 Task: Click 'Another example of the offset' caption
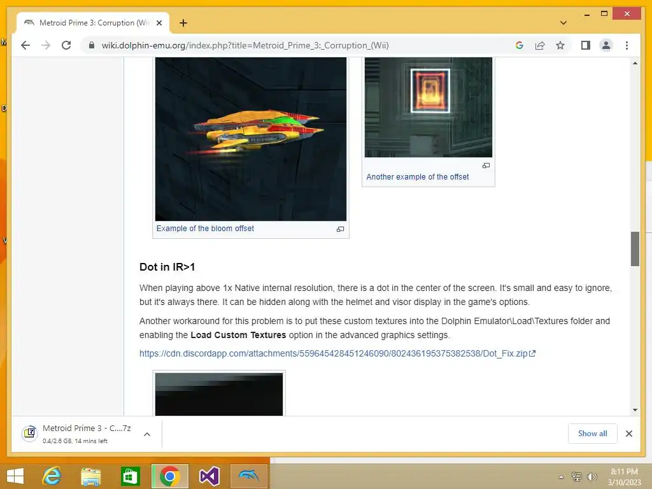click(x=418, y=177)
